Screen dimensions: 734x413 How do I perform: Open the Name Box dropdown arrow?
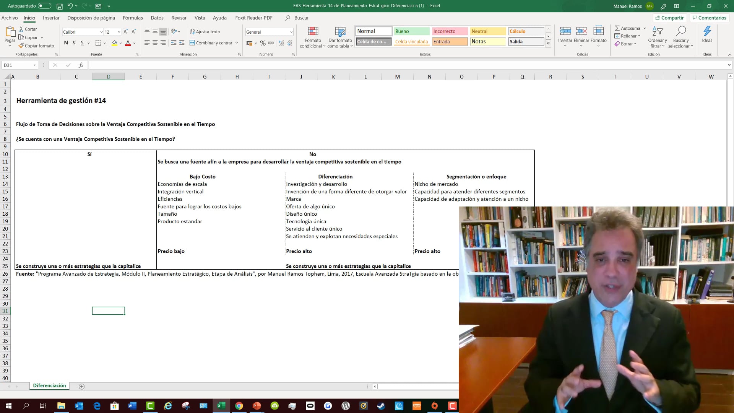point(34,65)
